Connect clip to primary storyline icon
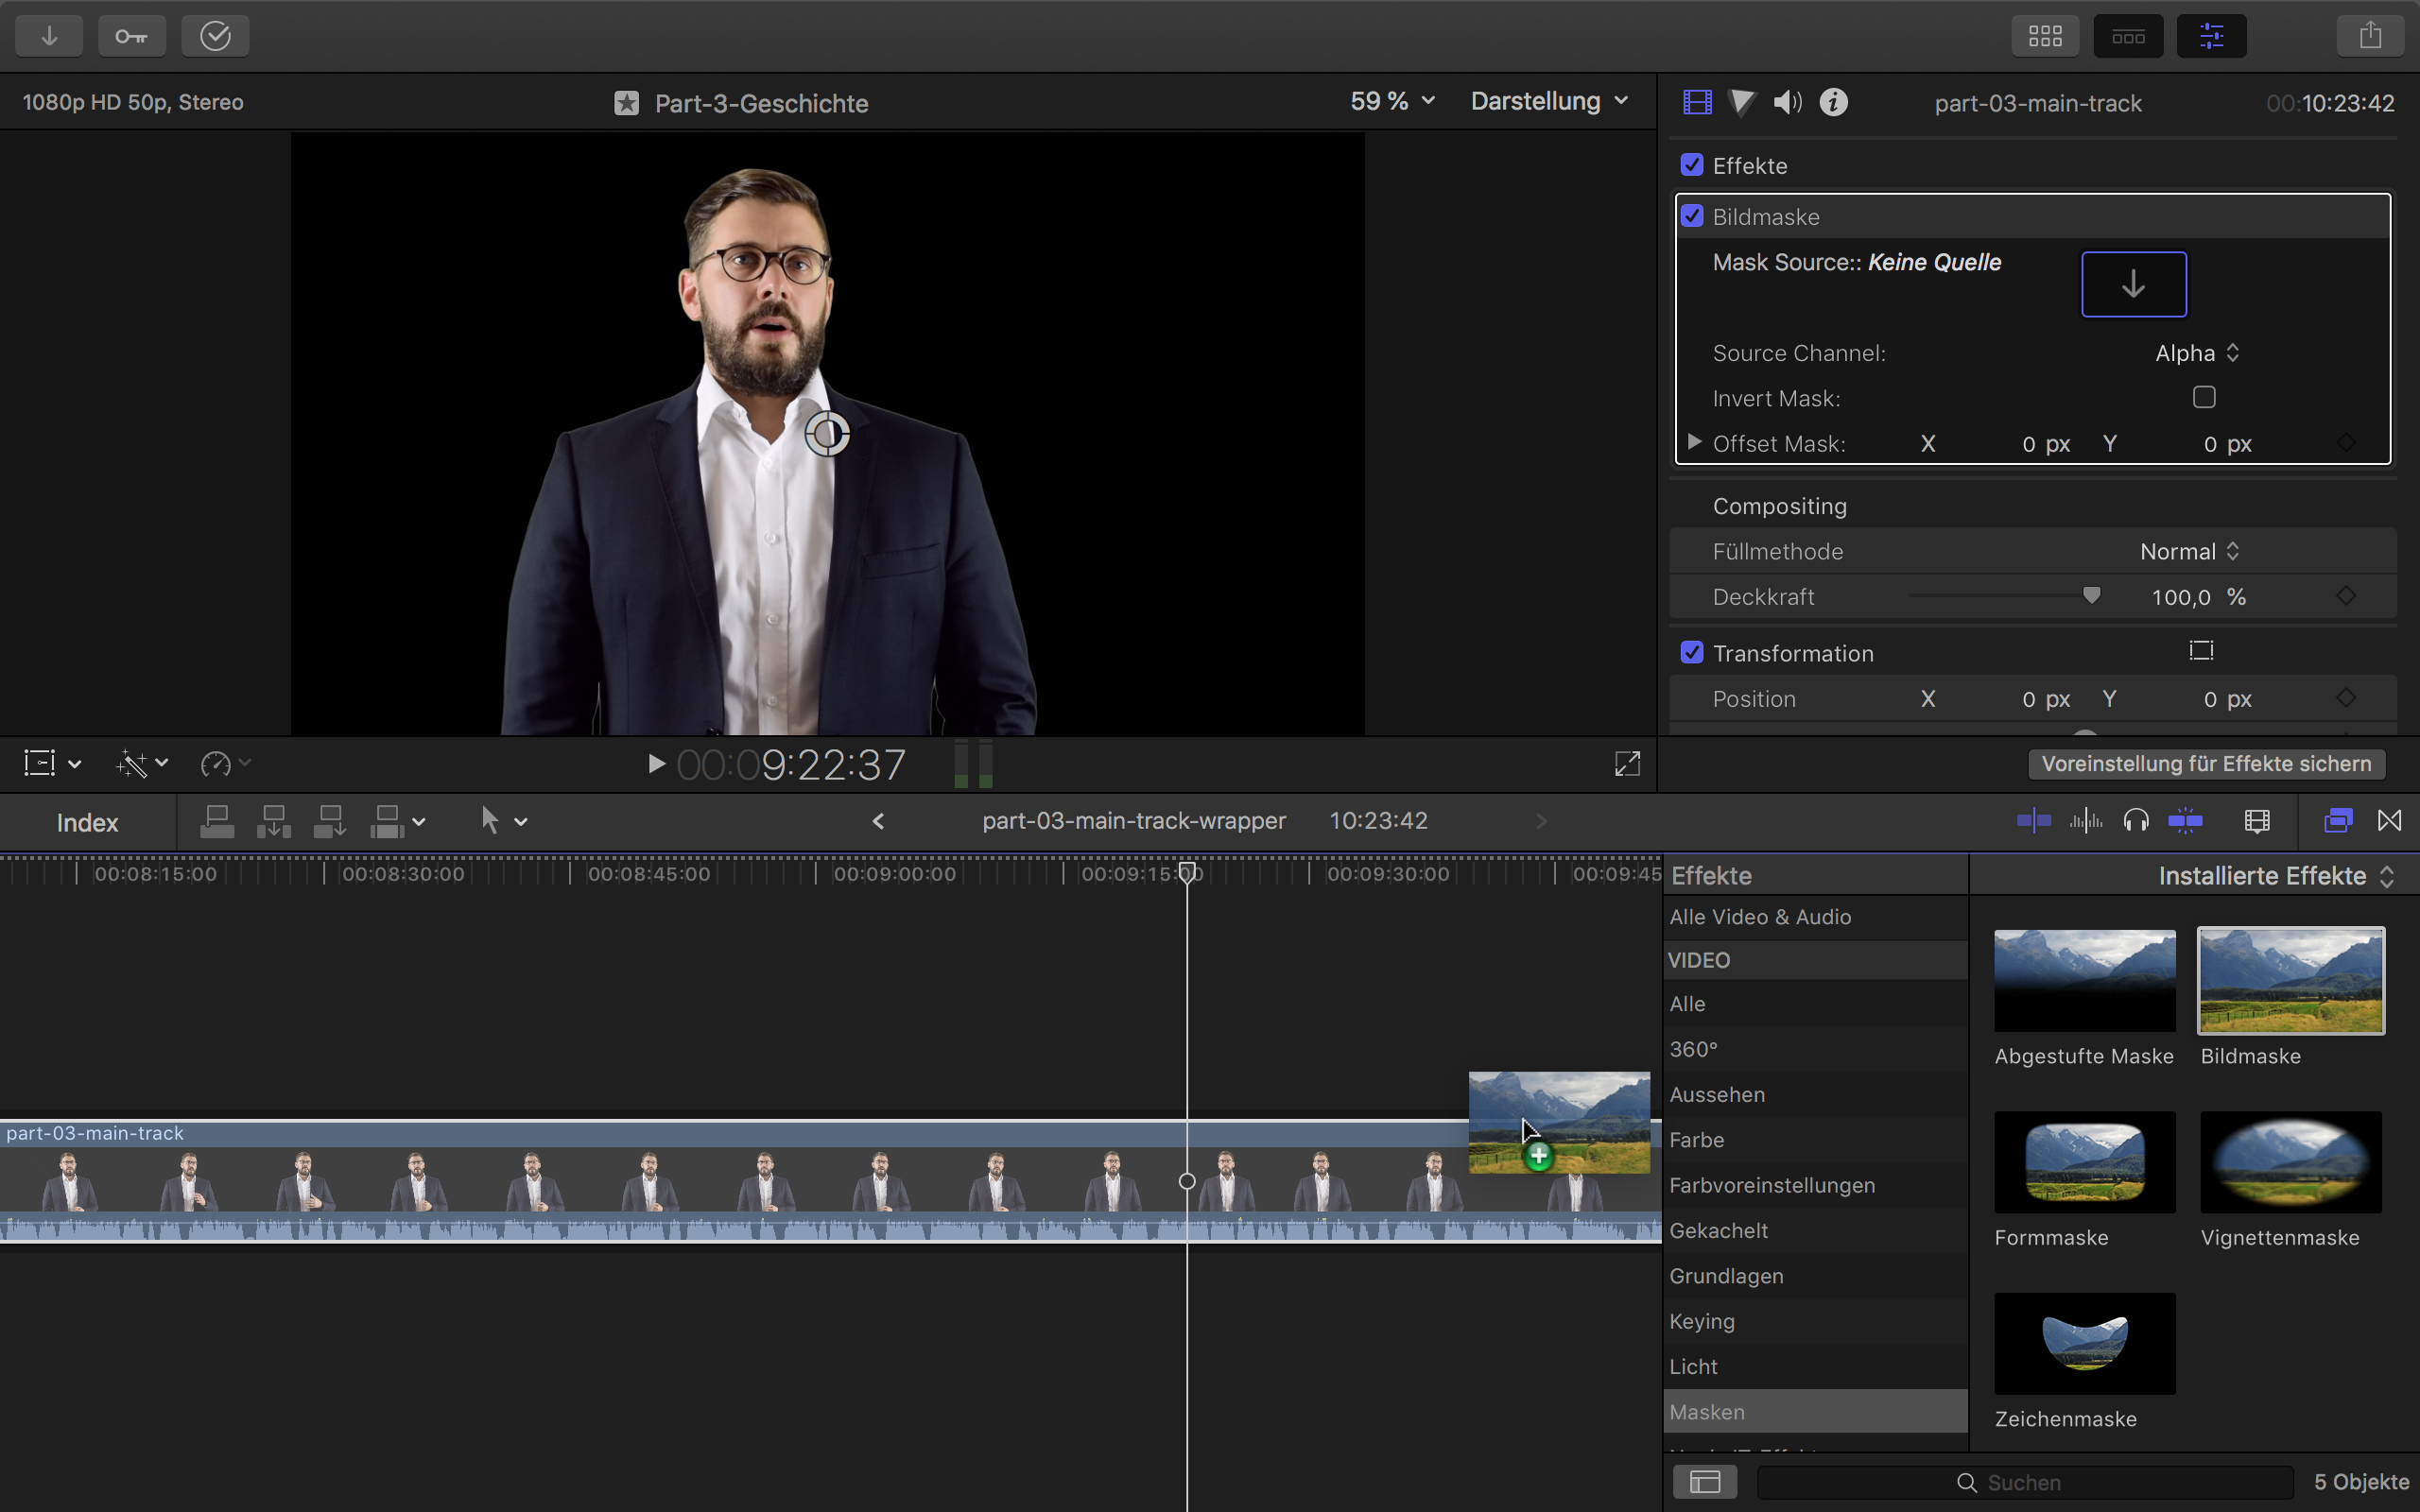 coord(217,821)
